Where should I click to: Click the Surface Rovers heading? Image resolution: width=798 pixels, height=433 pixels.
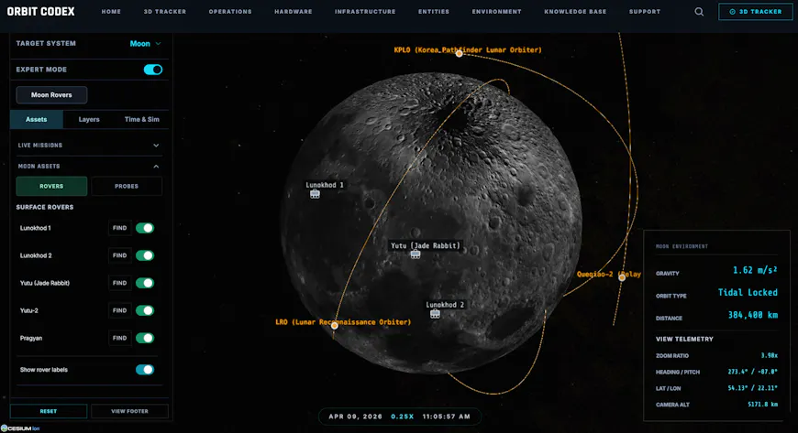coord(45,208)
